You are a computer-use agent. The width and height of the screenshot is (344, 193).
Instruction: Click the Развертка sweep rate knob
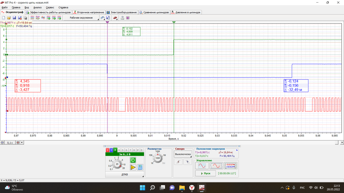(x=158, y=158)
